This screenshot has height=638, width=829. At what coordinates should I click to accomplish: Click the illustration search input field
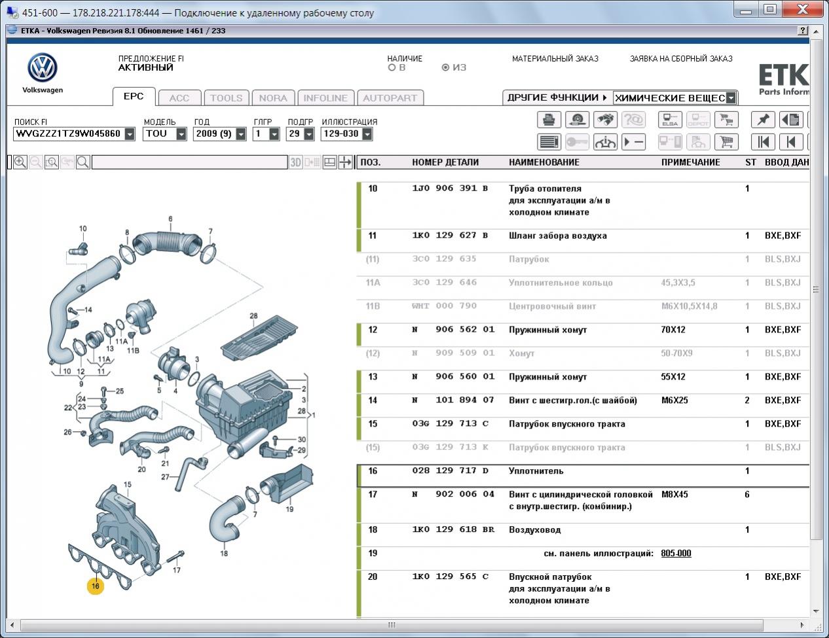point(190,162)
